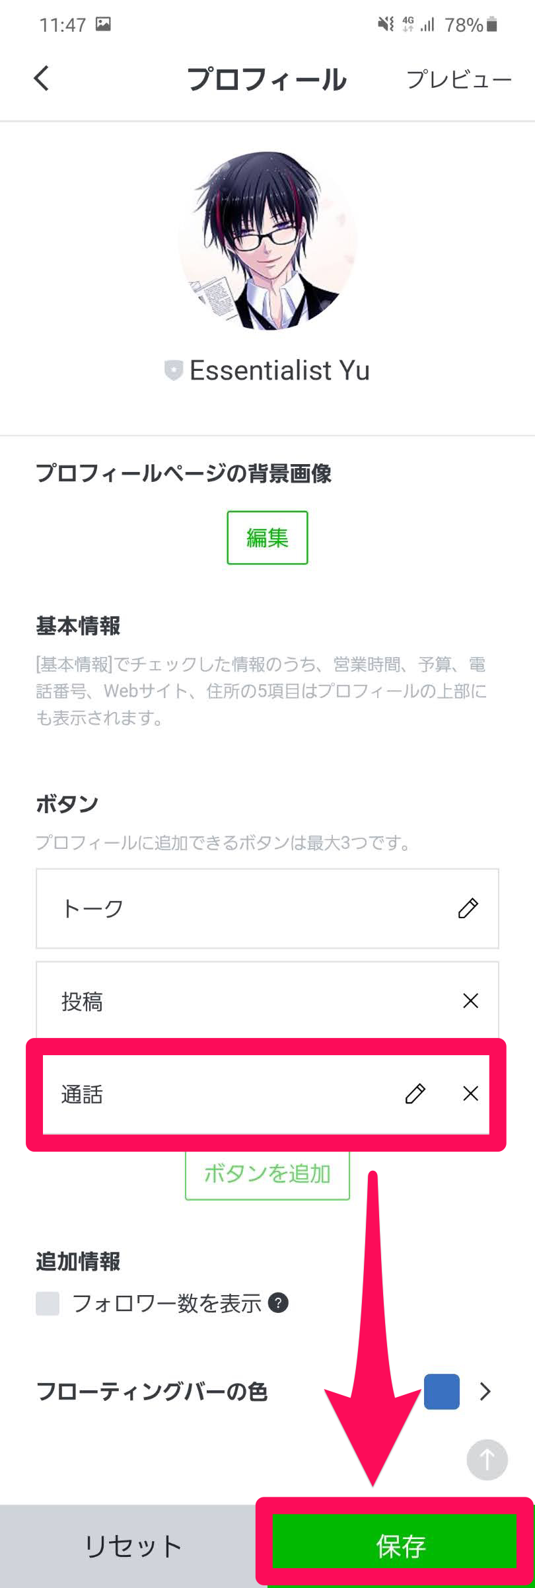Tap the battery status icon

[x=491, y=25]
